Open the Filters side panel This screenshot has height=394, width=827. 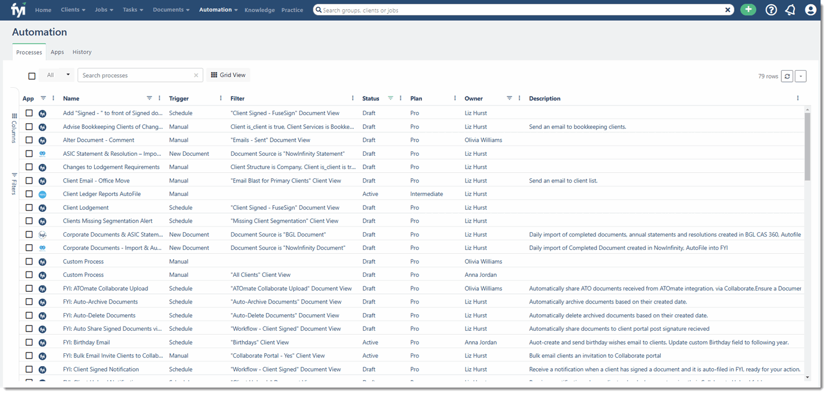click(x=13, y=182)
